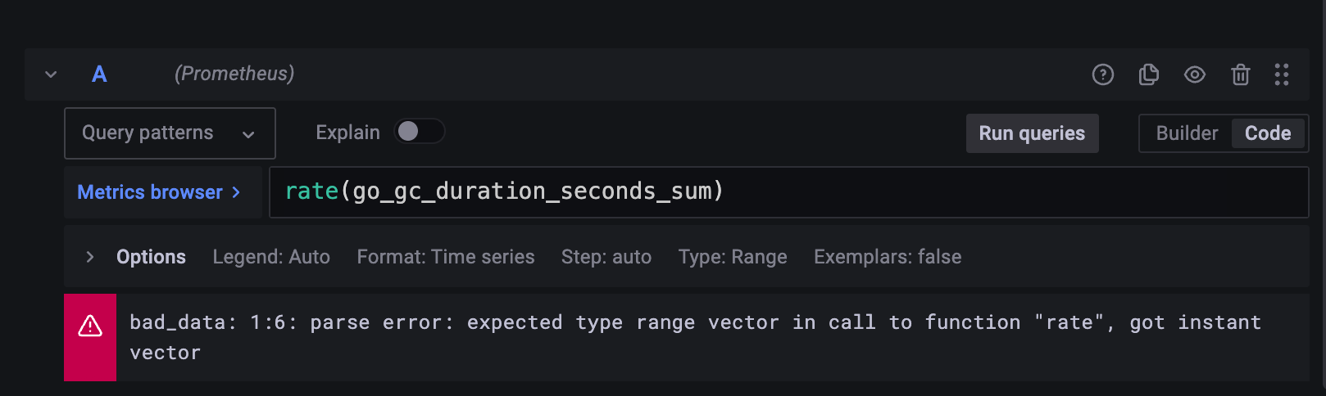Click the Prometheus data source label
Image resolution: width=1326 pixels, height=396 pixels.
click(234, 74)
